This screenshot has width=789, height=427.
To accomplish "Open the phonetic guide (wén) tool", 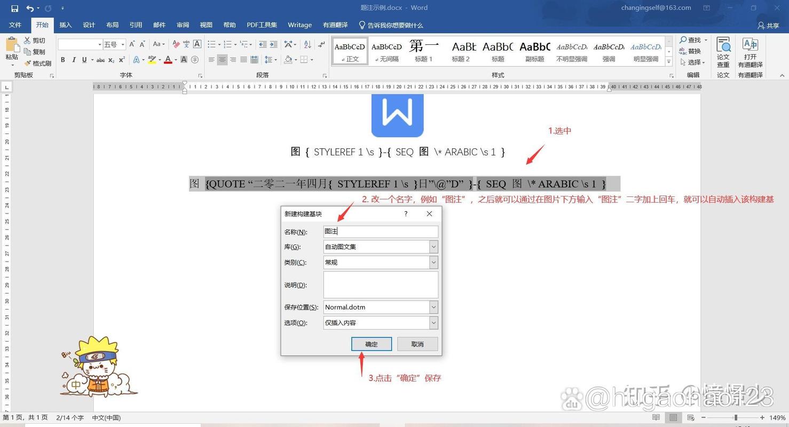I will 186,44.
